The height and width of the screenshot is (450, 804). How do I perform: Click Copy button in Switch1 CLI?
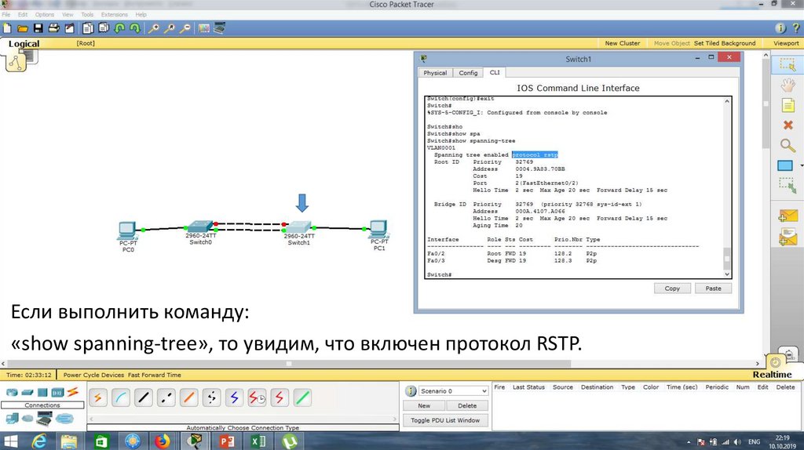pyautogui.click(x=672, y=289)
